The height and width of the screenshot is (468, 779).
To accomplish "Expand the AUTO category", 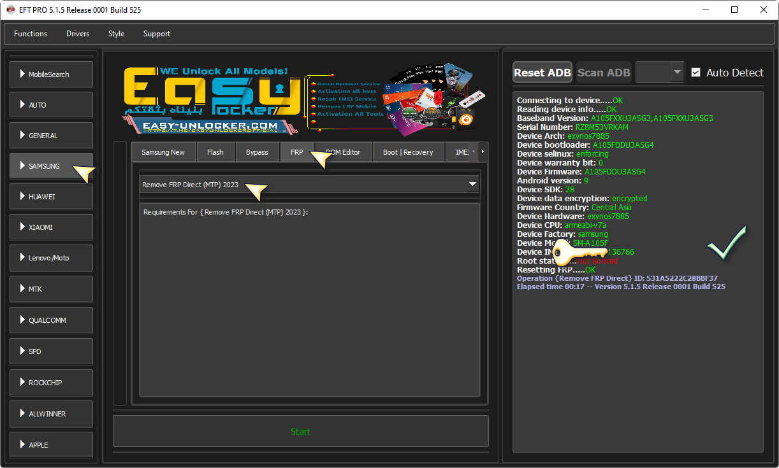I will pos(52,105).
